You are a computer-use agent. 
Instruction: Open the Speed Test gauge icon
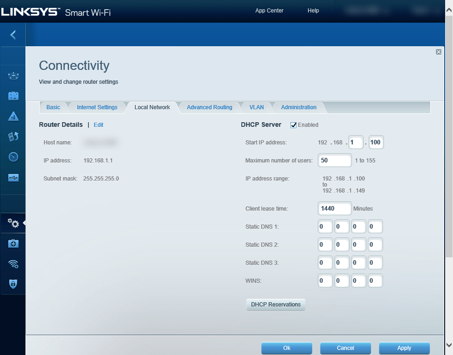(x=13, y=156)
